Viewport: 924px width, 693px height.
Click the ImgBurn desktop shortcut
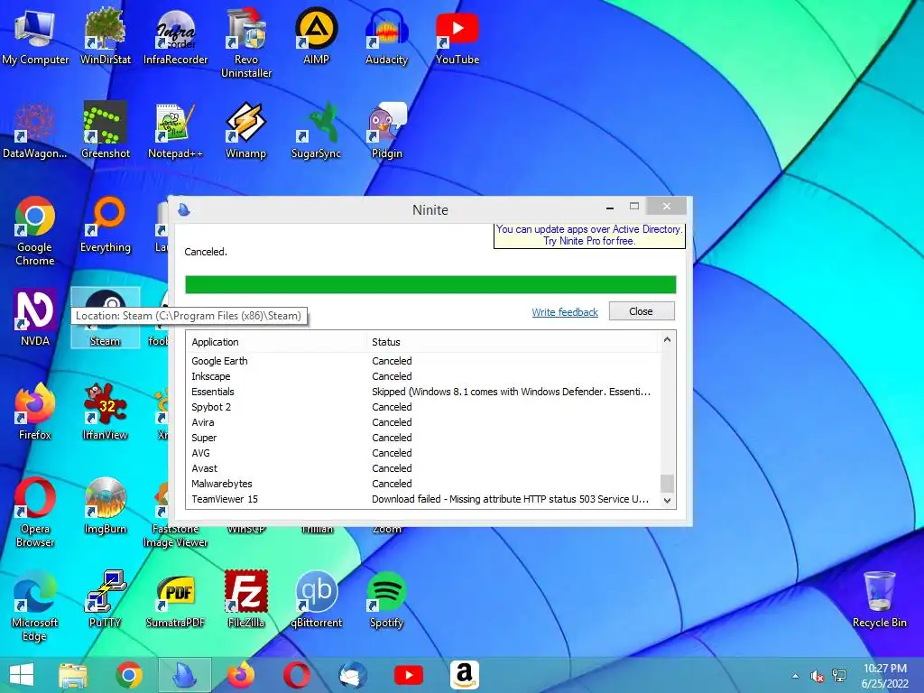[106, 505]
